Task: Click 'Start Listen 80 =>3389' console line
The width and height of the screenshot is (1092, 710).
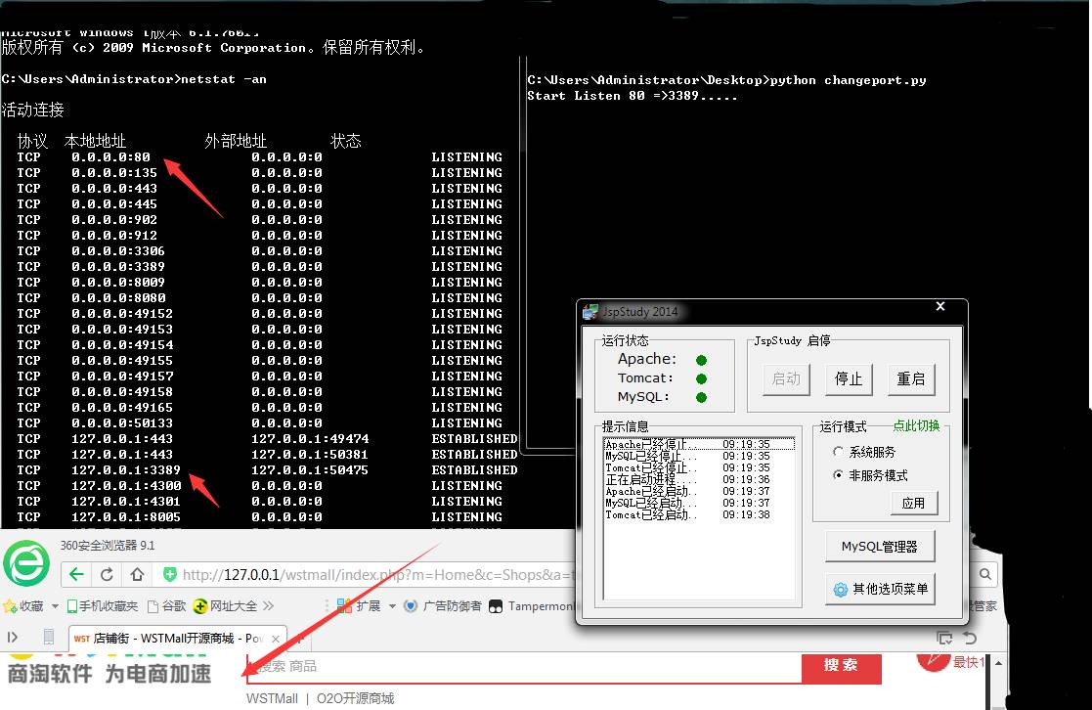Action: point(633,96)
